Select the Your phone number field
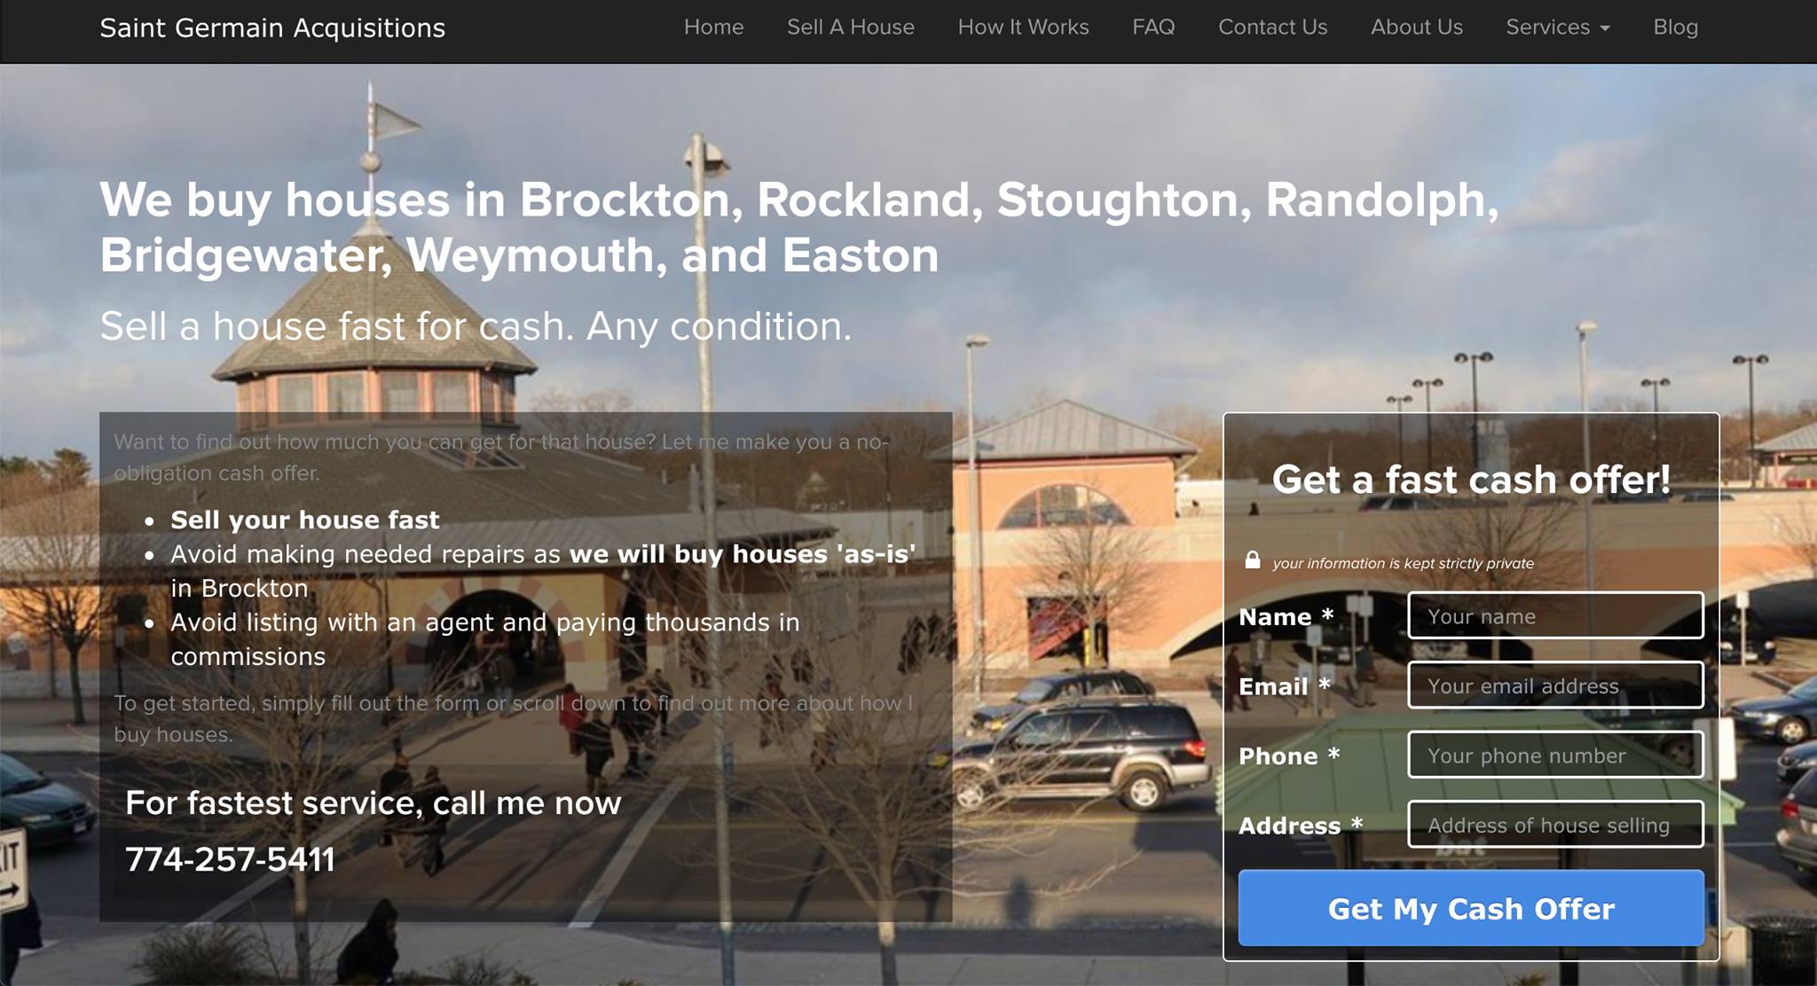Screen dimensions: 1817x986 point(1555,755)
